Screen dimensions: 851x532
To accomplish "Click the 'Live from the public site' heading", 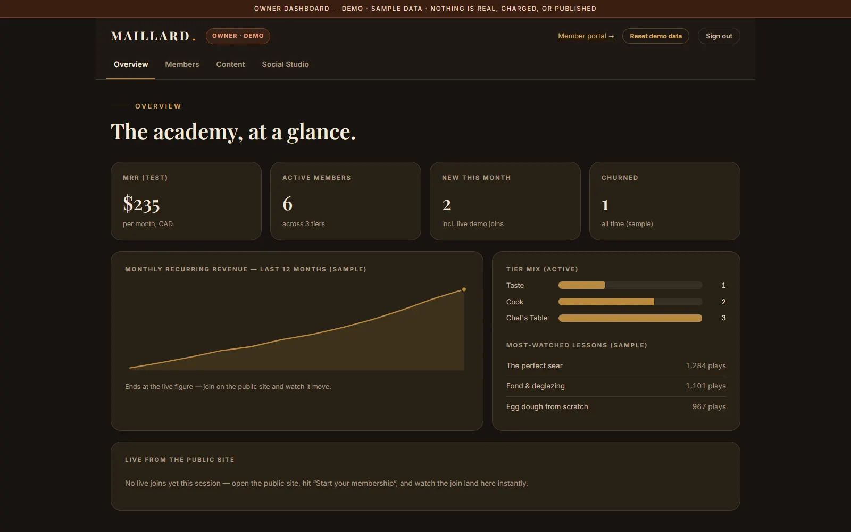I will click(180, 460).
